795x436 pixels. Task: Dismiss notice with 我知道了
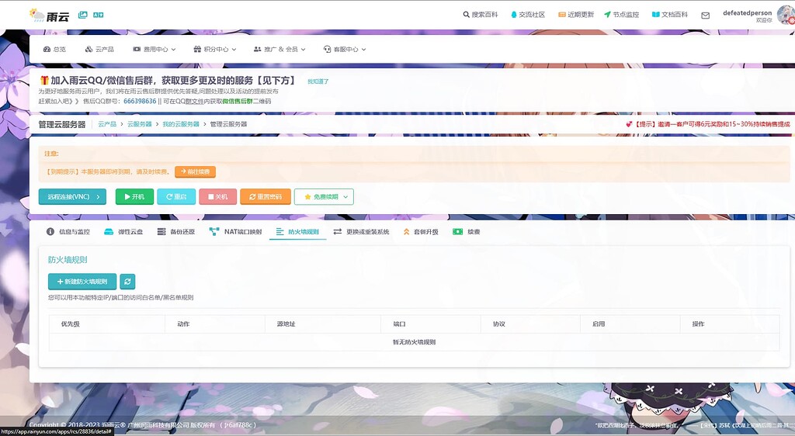[318, 81]
